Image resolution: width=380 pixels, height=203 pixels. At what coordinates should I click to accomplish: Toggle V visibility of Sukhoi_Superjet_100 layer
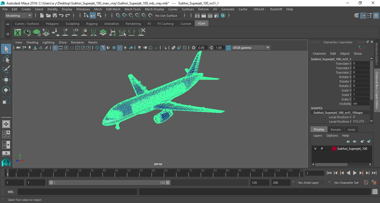point(315,149)
